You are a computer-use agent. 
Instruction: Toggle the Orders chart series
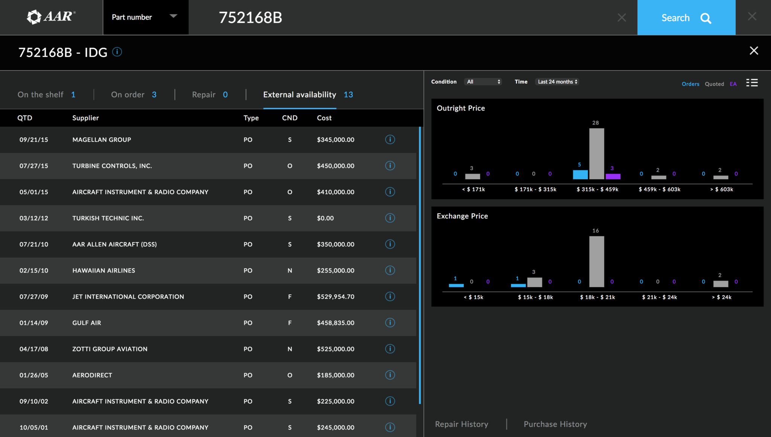point(690,84)
